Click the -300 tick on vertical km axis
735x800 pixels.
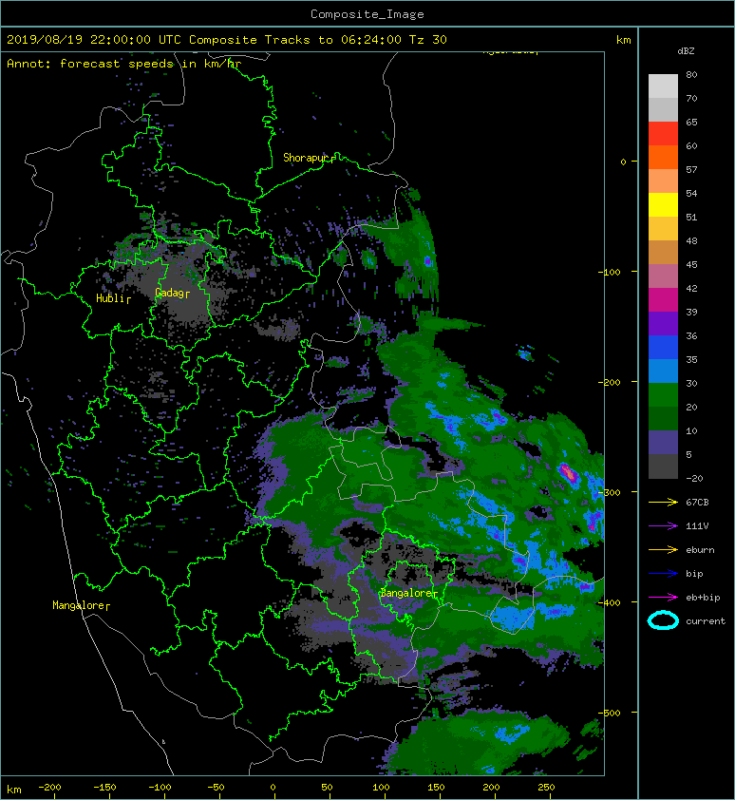coord(611,492)
